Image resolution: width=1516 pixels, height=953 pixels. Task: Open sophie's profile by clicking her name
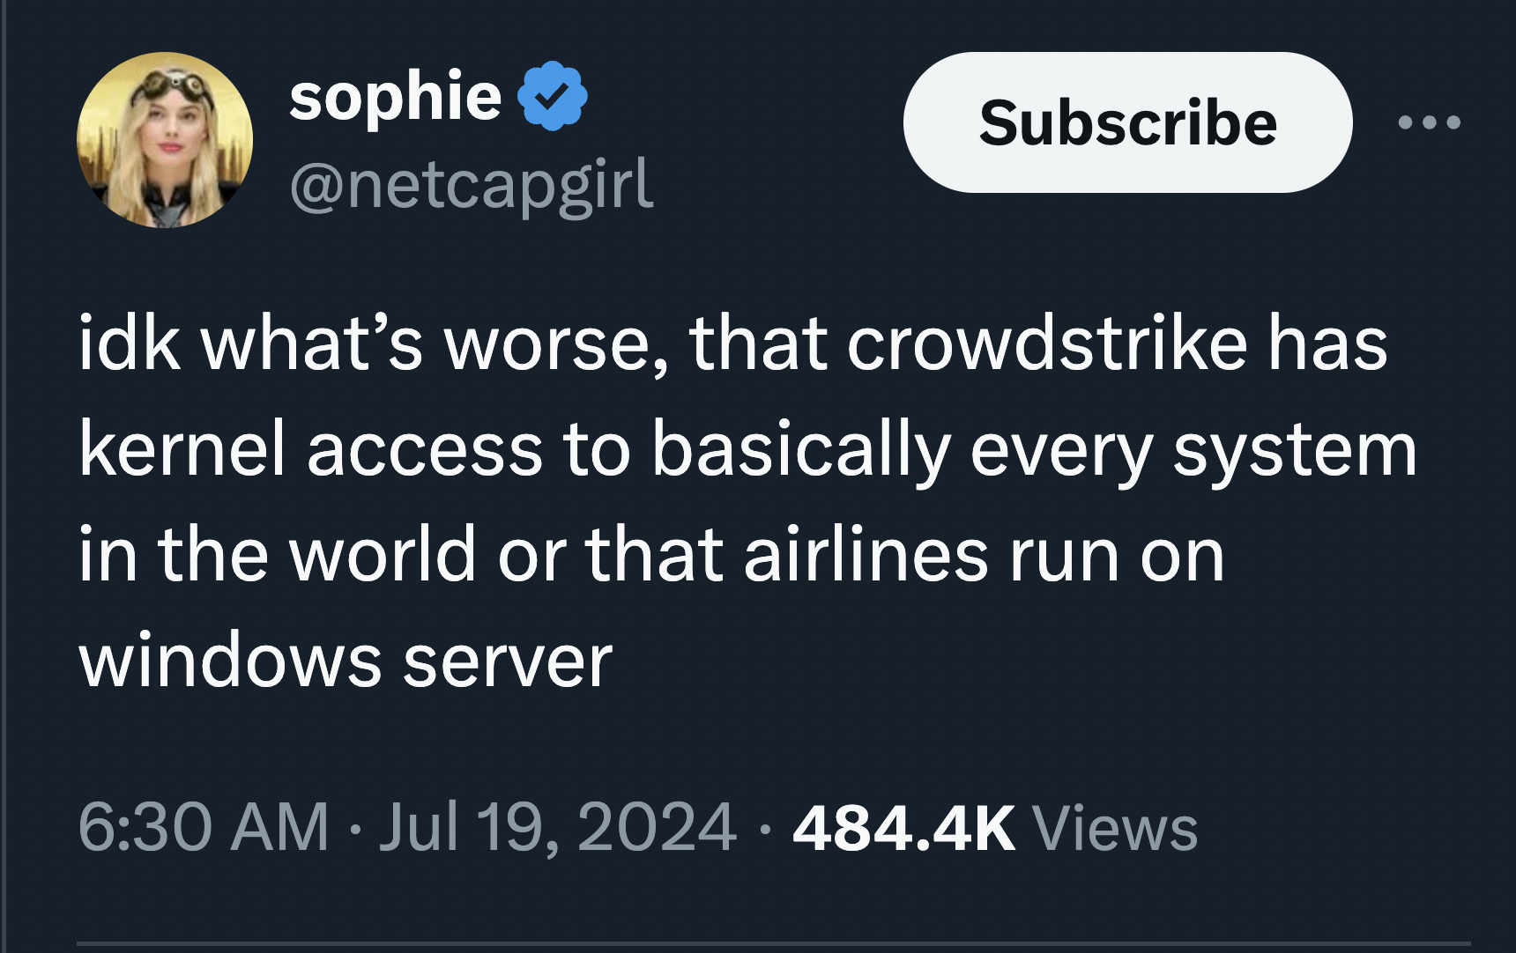tap(395, 97)
